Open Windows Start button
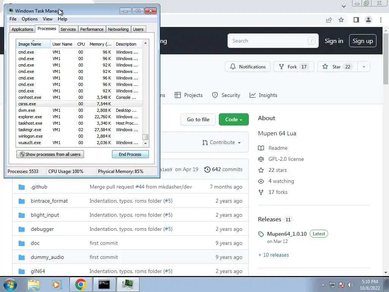The width and height of the screenshot is (389, 292). [x=10, y=284]
